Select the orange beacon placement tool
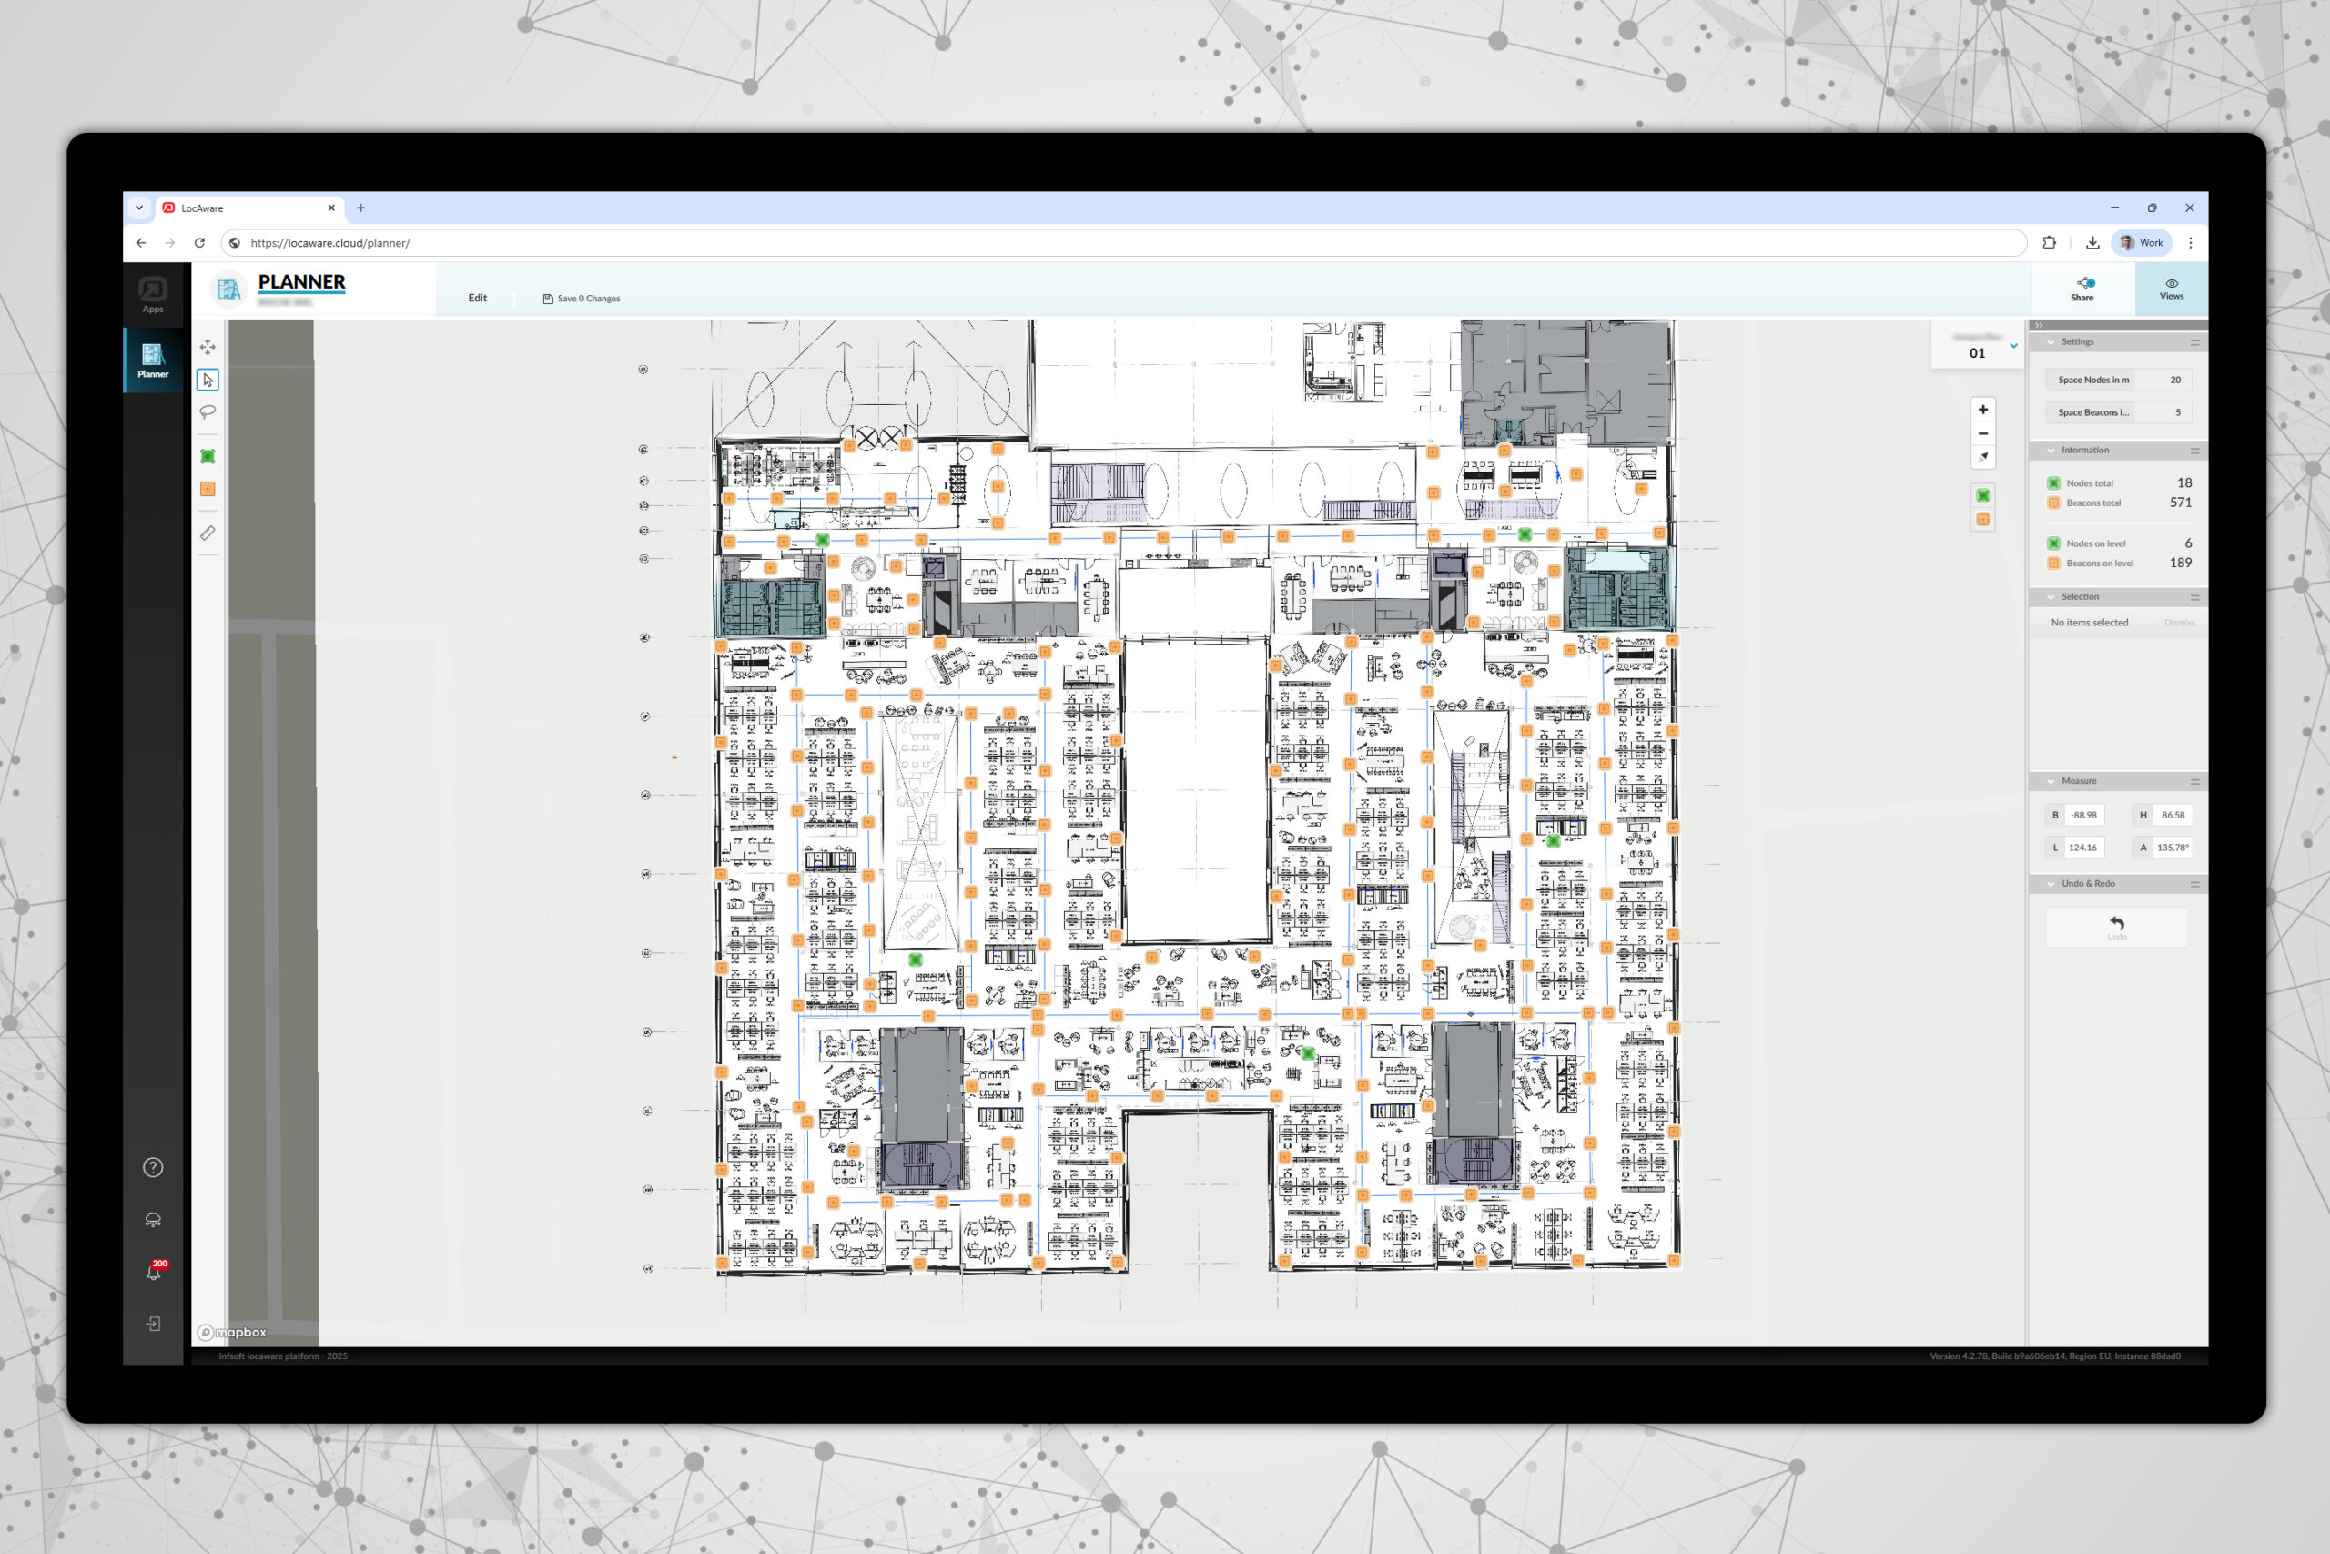2330x1554 pixels. tap(208, 488)
